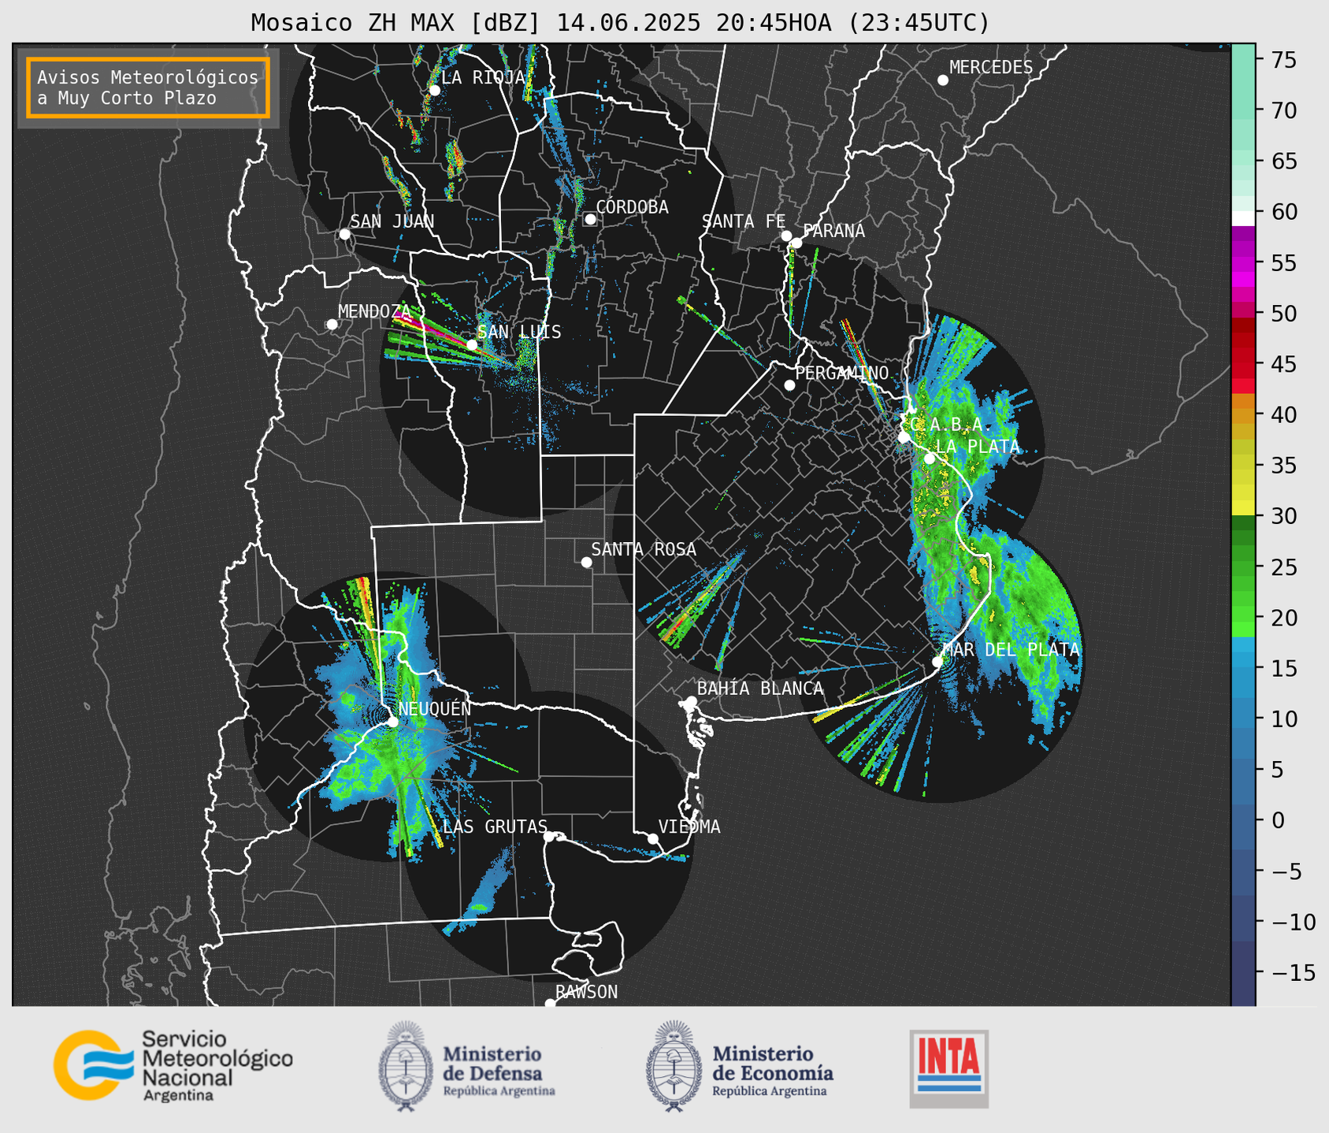The height and width of the screenshot is (1133, 1329).
Task: Click the MERCEDES city marker
Action: point(942,80)
